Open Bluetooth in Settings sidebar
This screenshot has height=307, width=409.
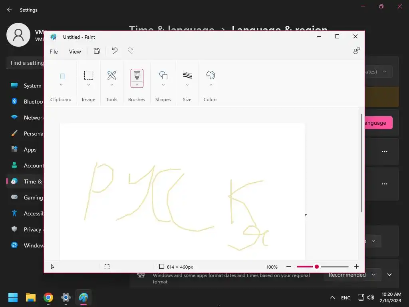26,102
